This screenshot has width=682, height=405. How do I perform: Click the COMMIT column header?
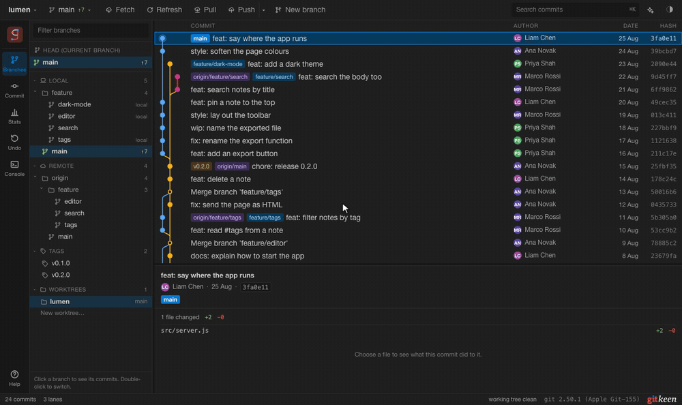(x=203, y=26)
